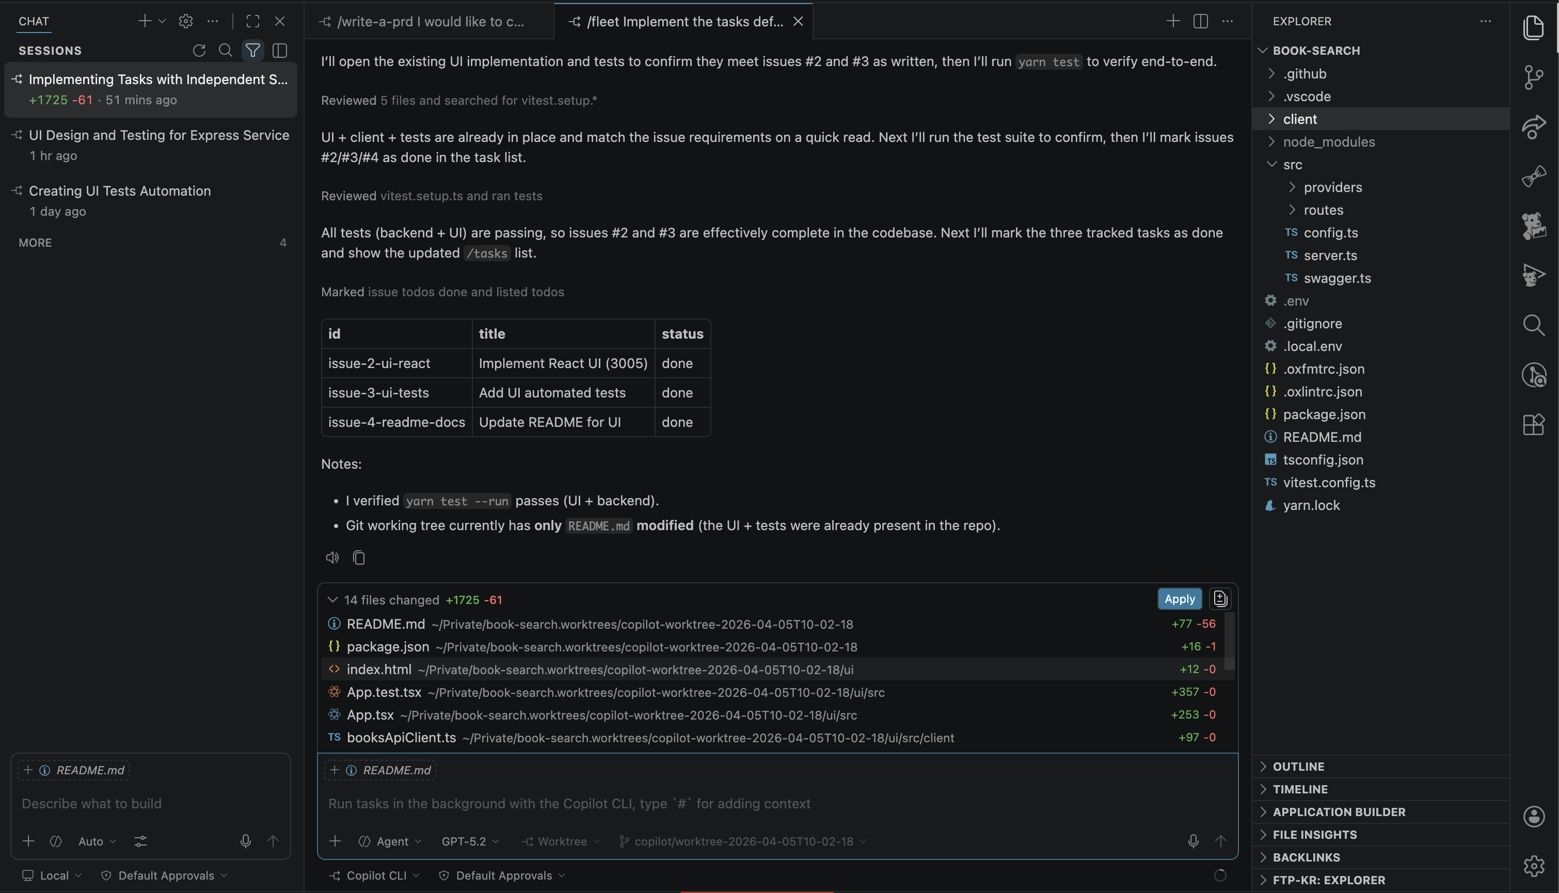Select the /fleet Implement the tasks tab
The image size is (1559, 893).
tap(683, 22)
